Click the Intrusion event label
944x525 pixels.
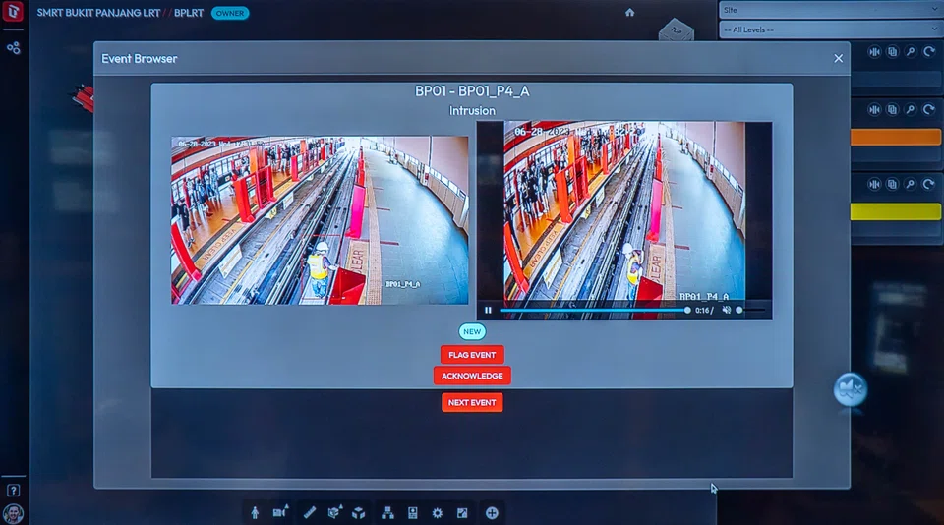(472, 111)
